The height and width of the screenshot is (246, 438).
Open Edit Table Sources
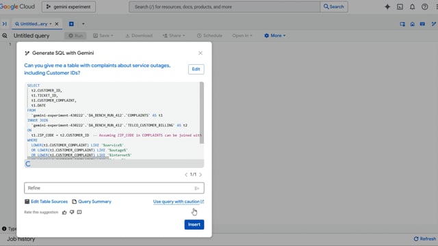point(46,202)
